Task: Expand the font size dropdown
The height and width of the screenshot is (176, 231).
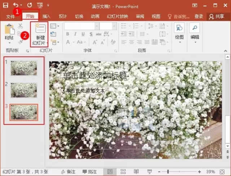Action: (x=114, y=26)
